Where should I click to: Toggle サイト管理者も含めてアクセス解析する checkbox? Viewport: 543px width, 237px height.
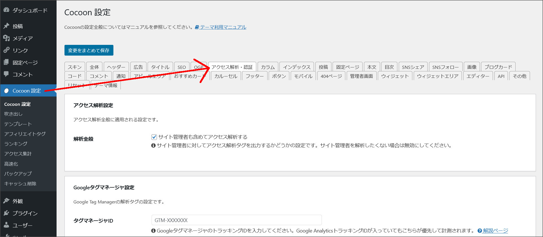(154, 137)
